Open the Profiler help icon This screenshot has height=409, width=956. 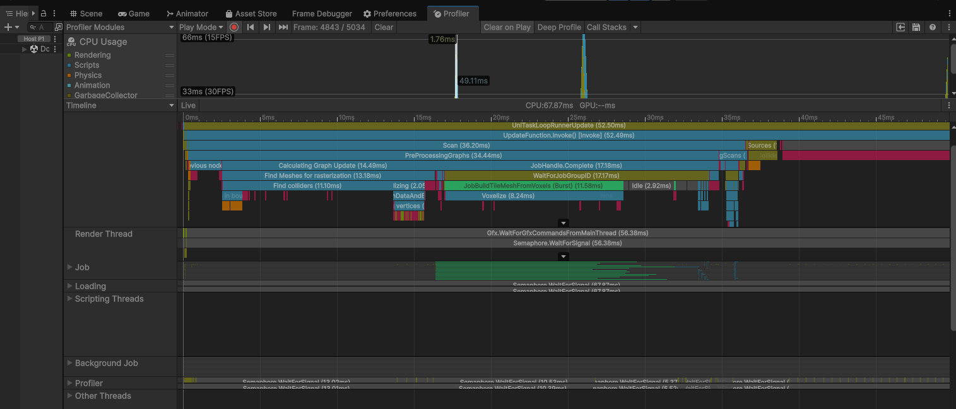(932, 27)
